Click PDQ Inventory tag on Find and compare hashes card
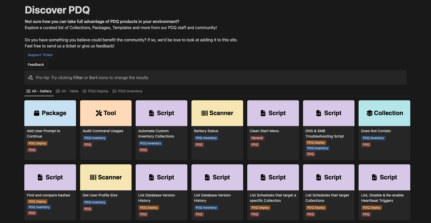The width and height of the screenshot is (431, 223). click(39, 207)
